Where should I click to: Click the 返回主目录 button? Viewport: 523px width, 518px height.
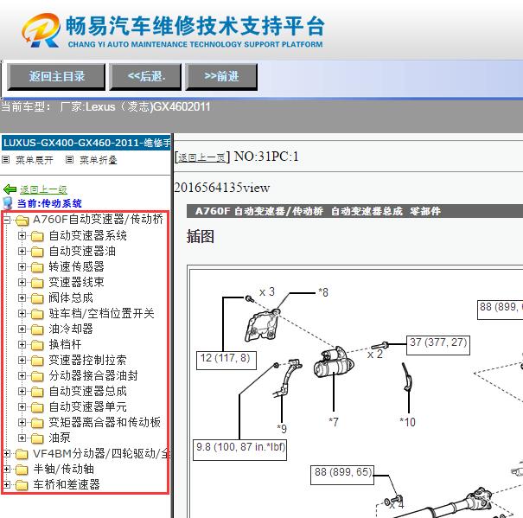pos(56,76)
